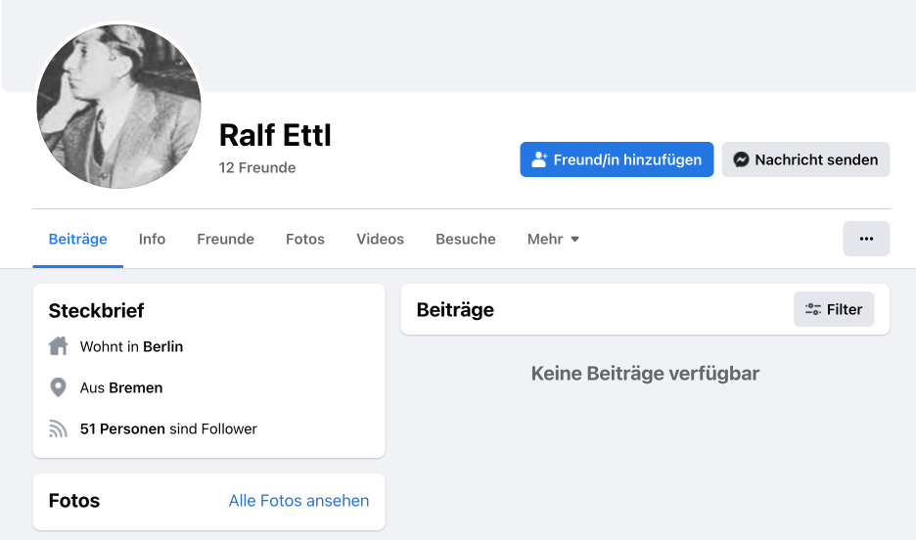Click the add friend person icon
Screen dimensions: 916x540
(539, 159)
